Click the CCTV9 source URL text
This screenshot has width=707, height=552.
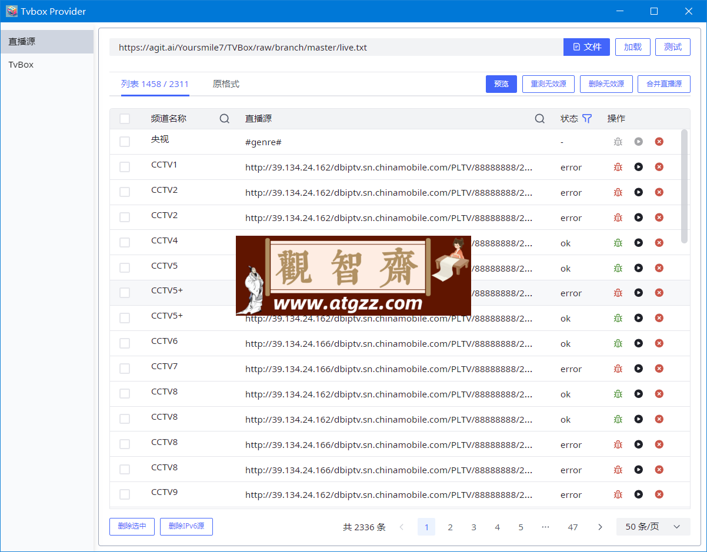(x=389, y=495)
